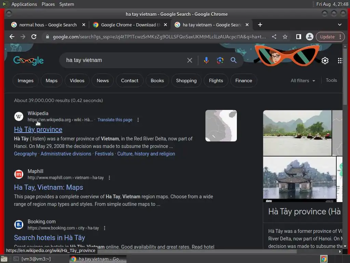Open Google Lens image search
Viewport: 350px width, 263px height.
[220, 60]
